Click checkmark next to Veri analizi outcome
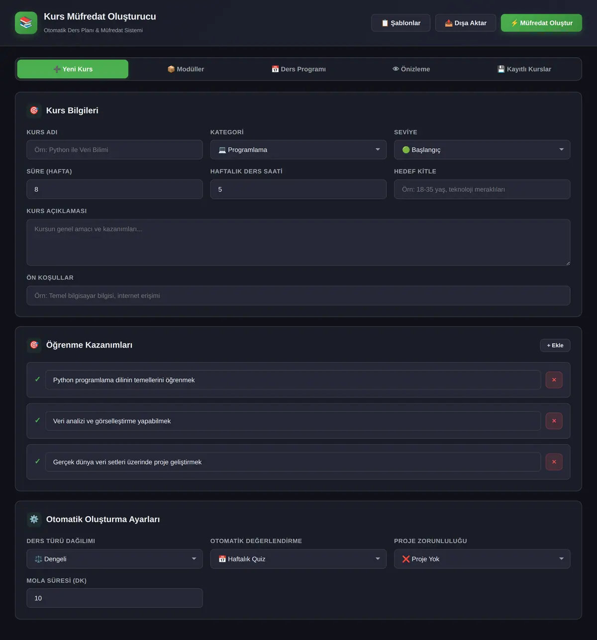This screenshot has height=640, width=597. pyautogui.click(x=37, y=421)
